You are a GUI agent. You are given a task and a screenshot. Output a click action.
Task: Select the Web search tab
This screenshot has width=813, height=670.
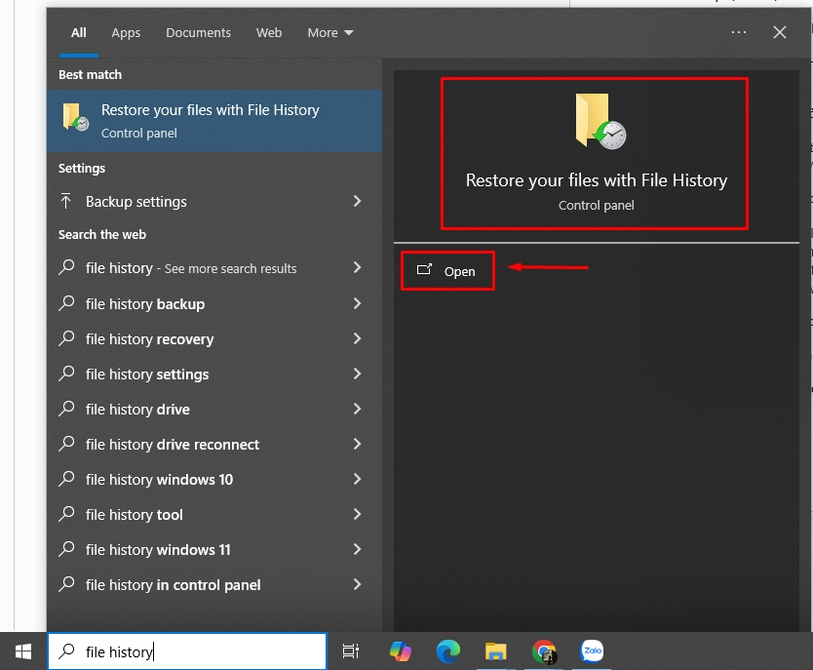[x=269, y=32]
